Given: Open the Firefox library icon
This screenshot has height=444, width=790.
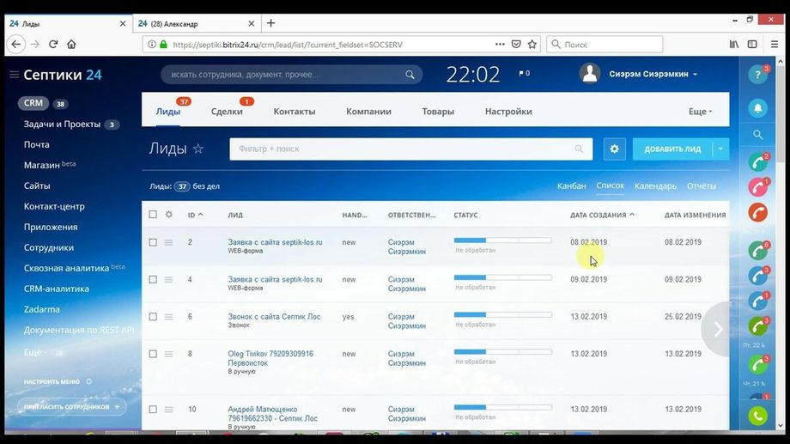Looking at the screenshot, I should click(x=734, y=45).
